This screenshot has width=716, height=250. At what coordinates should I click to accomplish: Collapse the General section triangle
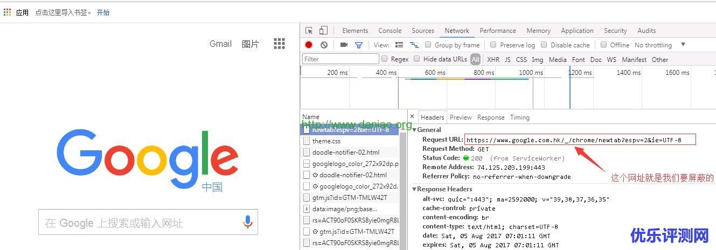[414, 130]
